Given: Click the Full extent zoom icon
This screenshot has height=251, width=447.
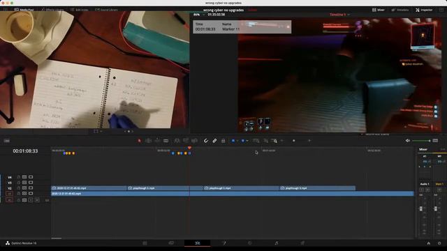Looking at the screenshot, I should [x=256, y=141].
